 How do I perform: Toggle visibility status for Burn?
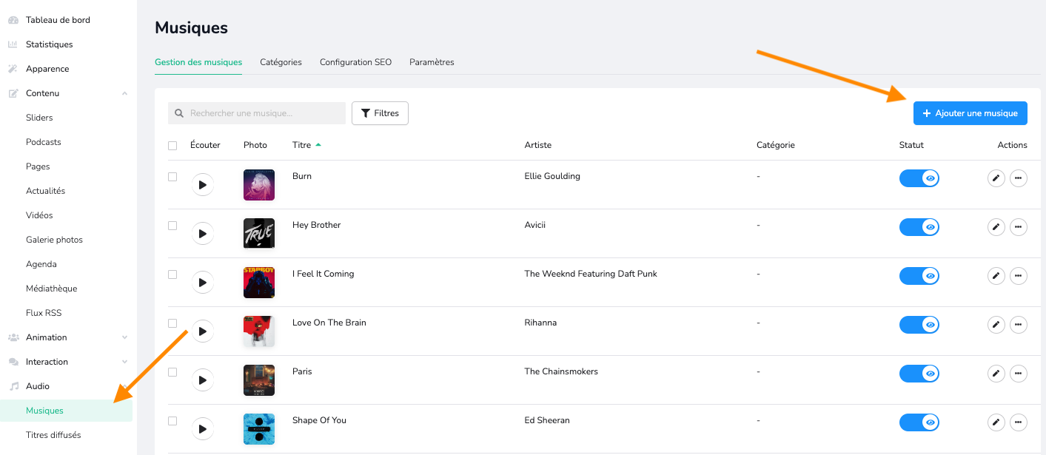click(x=919, y=178)
